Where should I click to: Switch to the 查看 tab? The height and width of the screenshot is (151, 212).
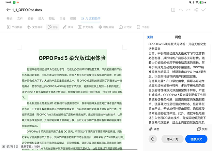pos(31,19)
